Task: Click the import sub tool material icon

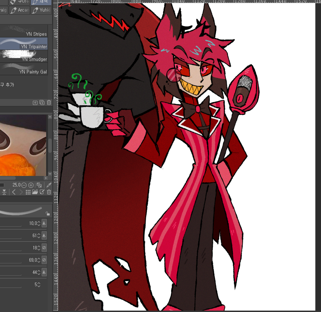Action: pos(35,102)
